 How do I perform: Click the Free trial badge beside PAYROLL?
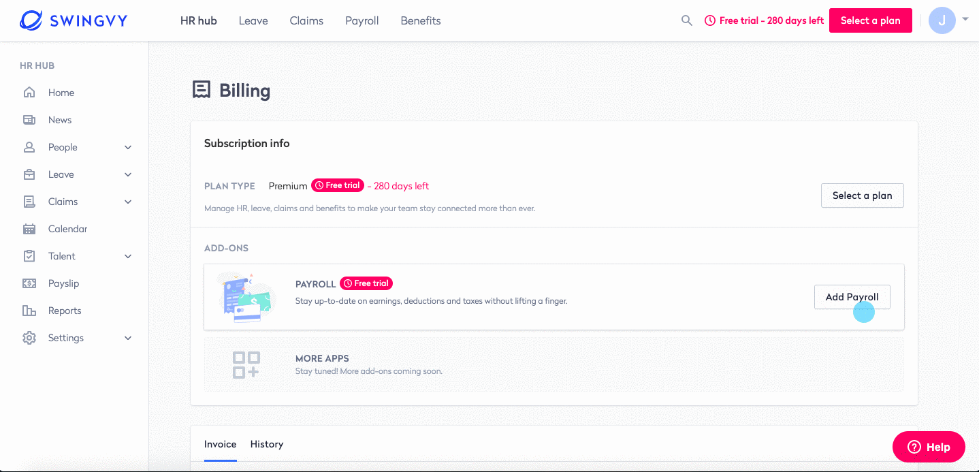[366, 283]
